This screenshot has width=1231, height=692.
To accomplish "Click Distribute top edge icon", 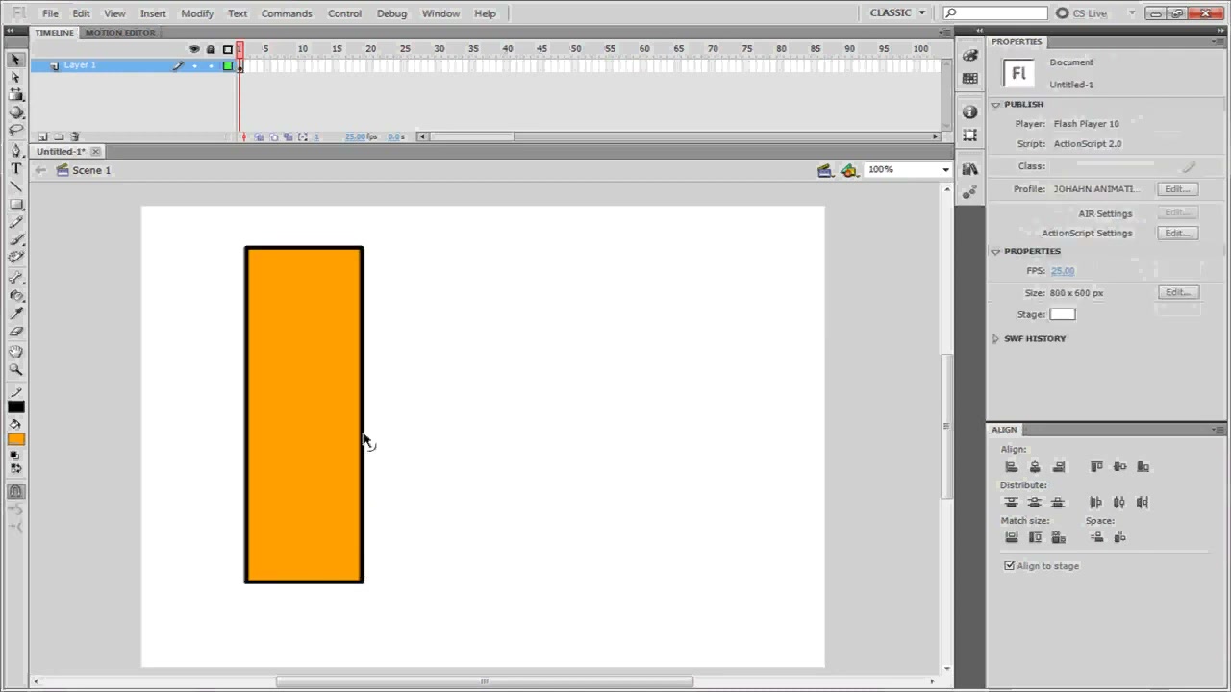I will click(1011, 502).
